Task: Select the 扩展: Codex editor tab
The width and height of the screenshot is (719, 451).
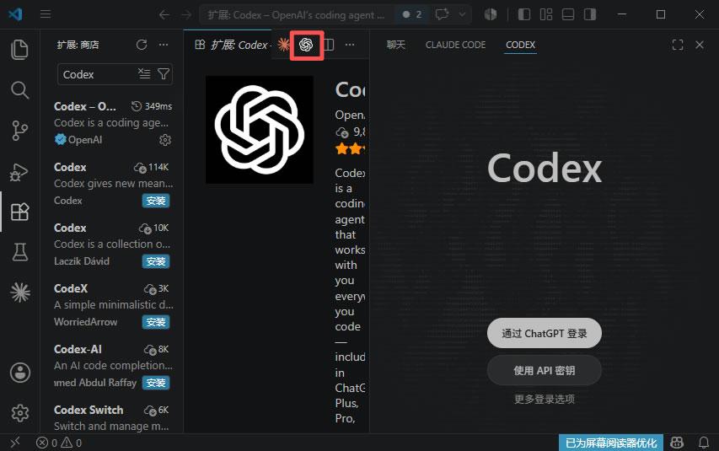Action: point(232,45)
